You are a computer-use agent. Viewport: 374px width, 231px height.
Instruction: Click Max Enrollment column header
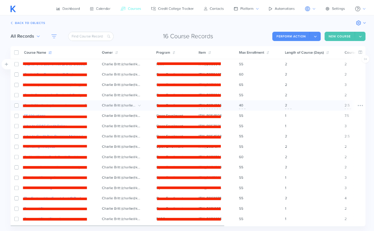tap(252, 53)
